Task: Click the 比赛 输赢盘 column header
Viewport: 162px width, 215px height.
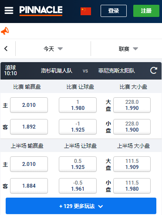Action: tap(27, 87)
